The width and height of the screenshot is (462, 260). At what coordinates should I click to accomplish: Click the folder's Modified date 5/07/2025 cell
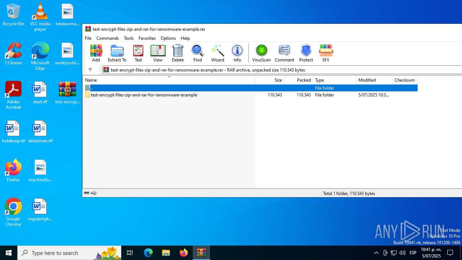[374, 95]
